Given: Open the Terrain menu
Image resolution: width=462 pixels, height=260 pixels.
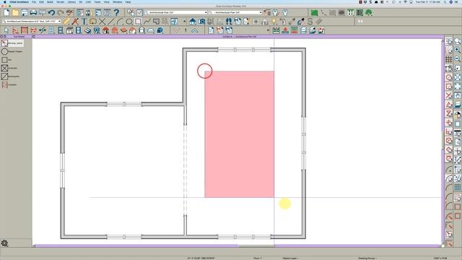Looking at the screenshot, I should (x=60, y=2).
